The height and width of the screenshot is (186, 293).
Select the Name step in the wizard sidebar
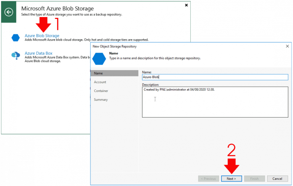(114, 73)
